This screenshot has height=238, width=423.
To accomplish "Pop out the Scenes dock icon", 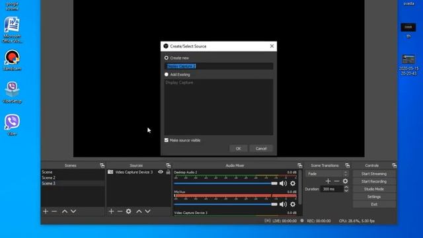I will [x=102, y=165].
